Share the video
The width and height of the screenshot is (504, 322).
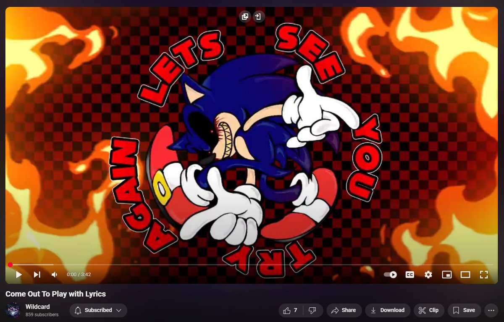pos(344,310)
